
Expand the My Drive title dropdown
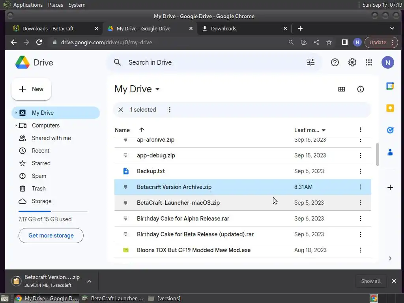click(x=157, y=90)
